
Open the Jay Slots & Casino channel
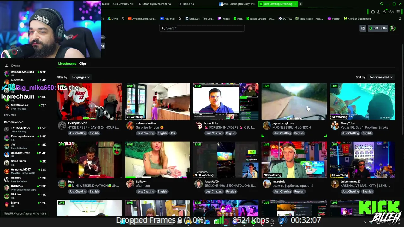(25, 146)
